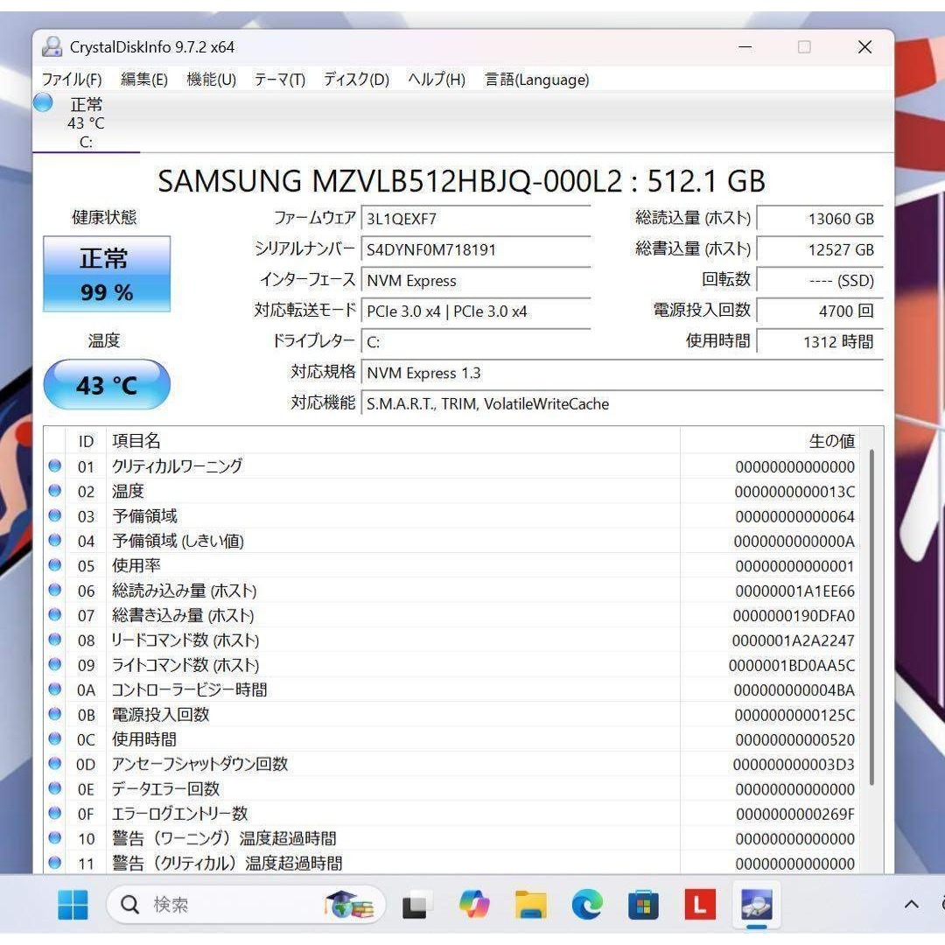The width and height of the screenshot is (945, 945).
Task: Click the blue dot next to 使用率
Action: (55, 565)
